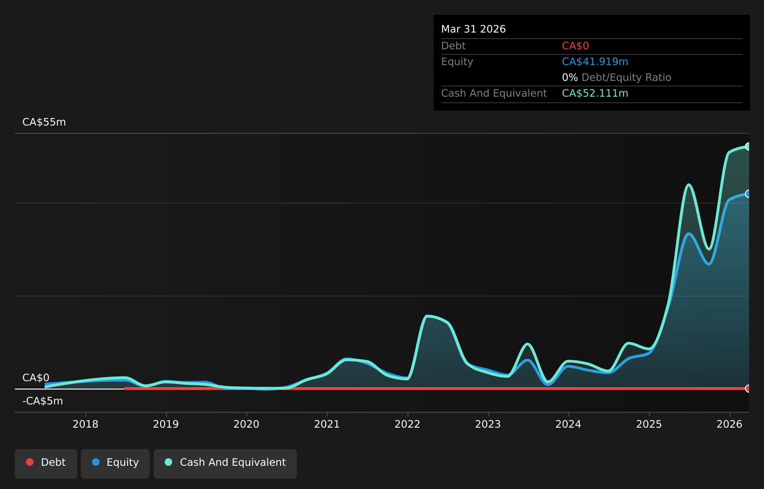
Task: Click the -CA$5m y-axis label
Action: pyautogui.click(x=43, y=401)
